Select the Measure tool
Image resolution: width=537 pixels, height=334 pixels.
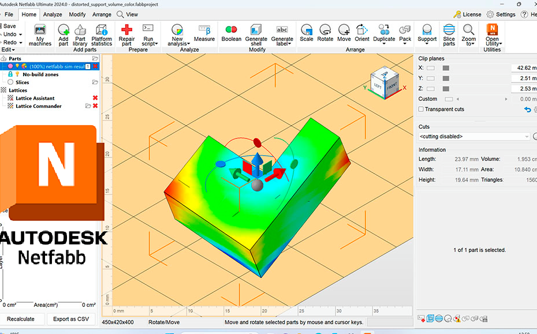(204, 33)
